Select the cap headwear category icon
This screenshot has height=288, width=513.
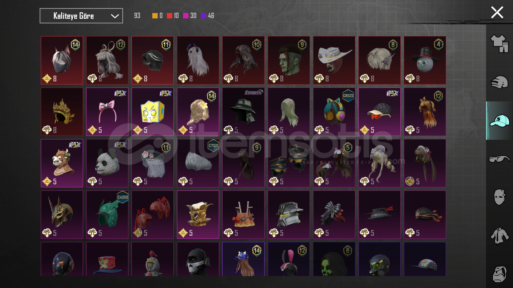click(499, 121)
